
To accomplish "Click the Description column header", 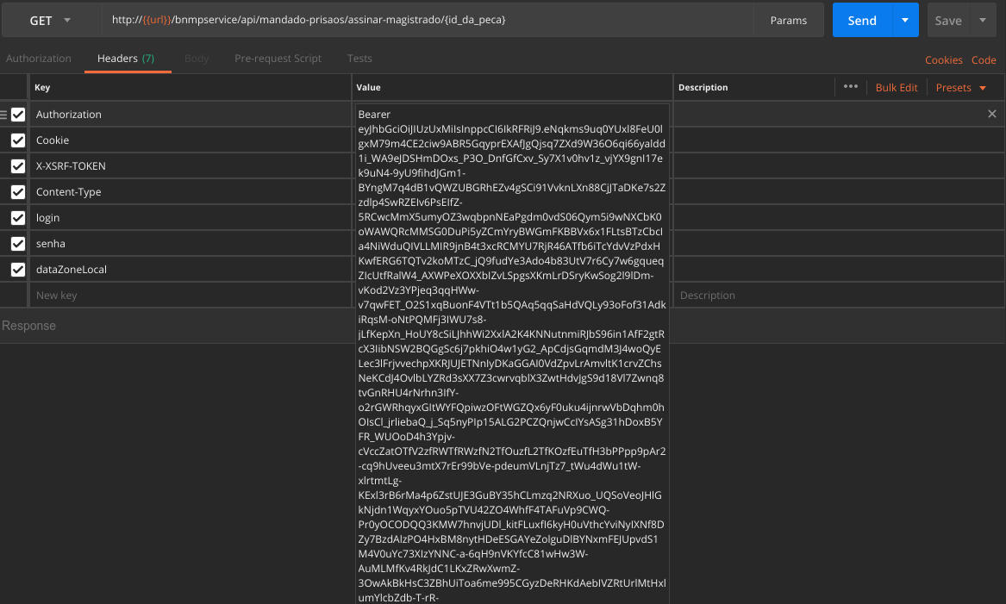I will pyautogui.click(x=703, y=87).
